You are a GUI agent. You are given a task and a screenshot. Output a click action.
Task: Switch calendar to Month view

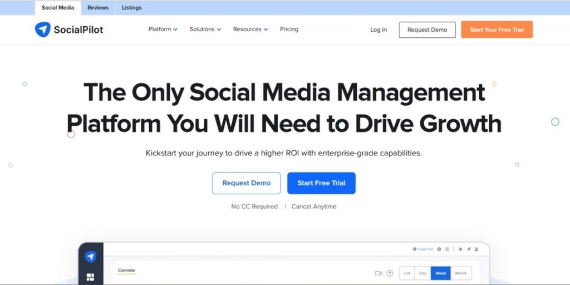click(461, 273)
